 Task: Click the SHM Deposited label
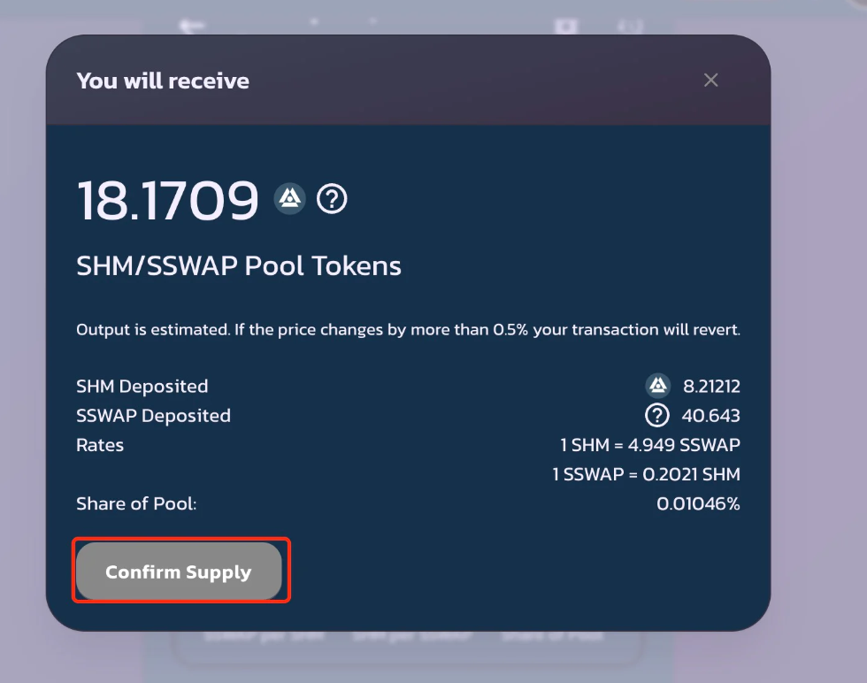pyautogui.click(x=142, y=387)
